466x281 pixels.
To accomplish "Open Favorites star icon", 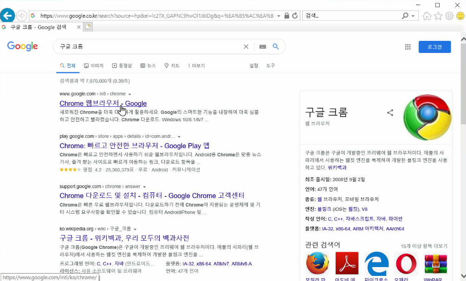I will pyautogui.click(x=438, y=16).
